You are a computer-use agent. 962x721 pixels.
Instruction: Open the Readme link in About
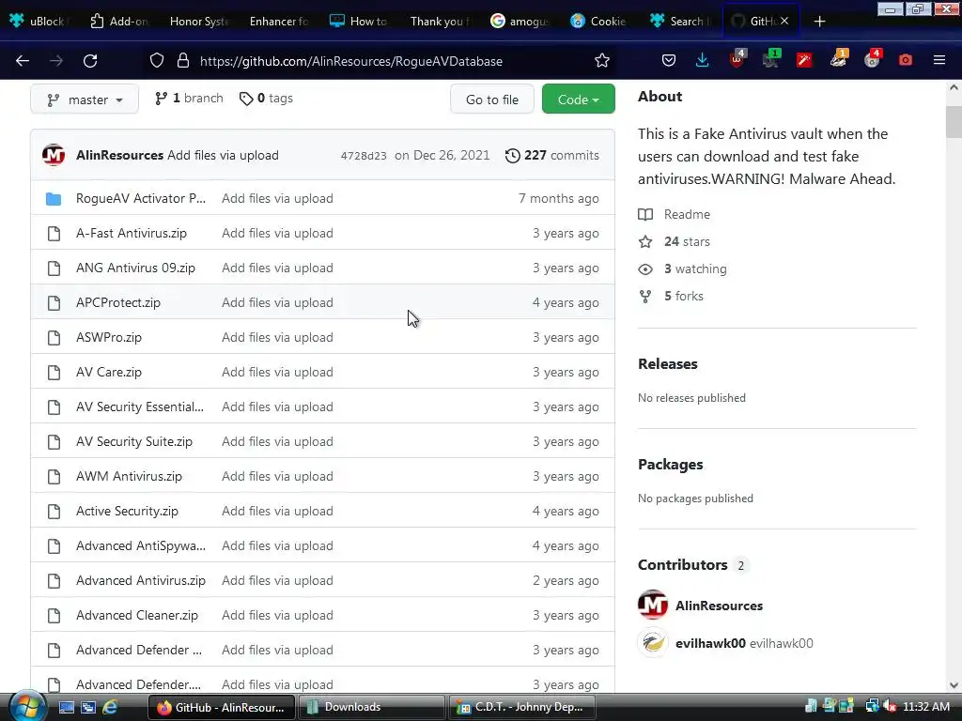click(x=675, y=215)
